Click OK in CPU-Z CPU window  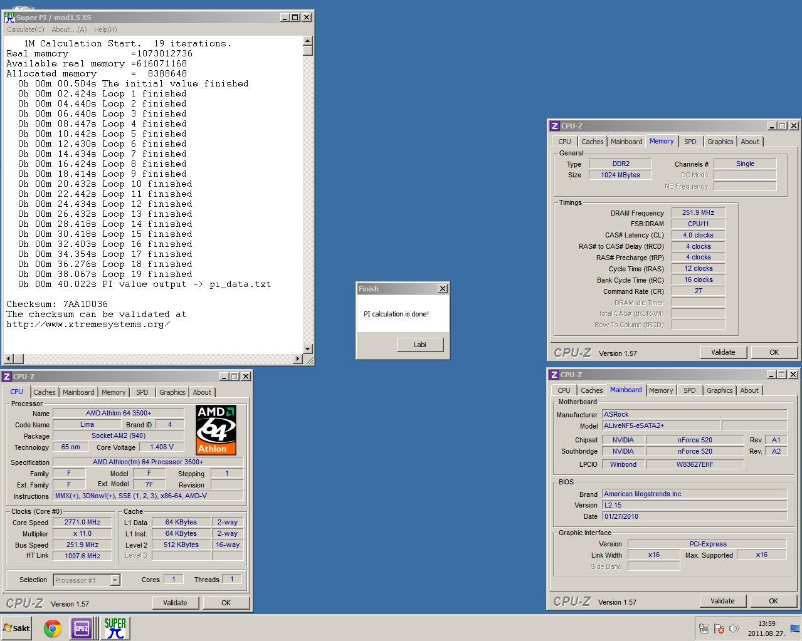pos(226,603)
